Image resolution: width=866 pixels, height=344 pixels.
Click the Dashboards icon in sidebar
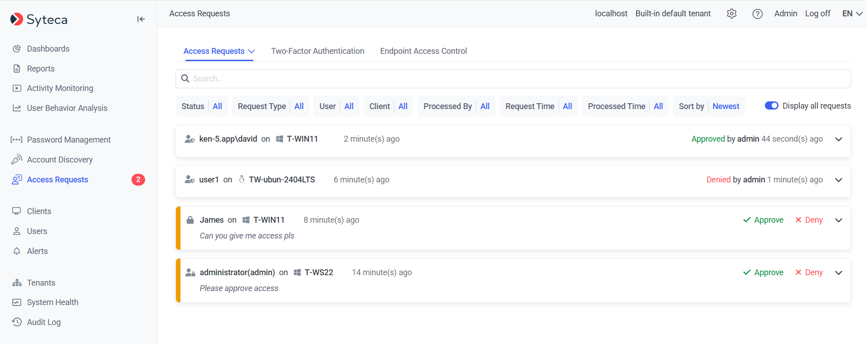click(17, 49)
